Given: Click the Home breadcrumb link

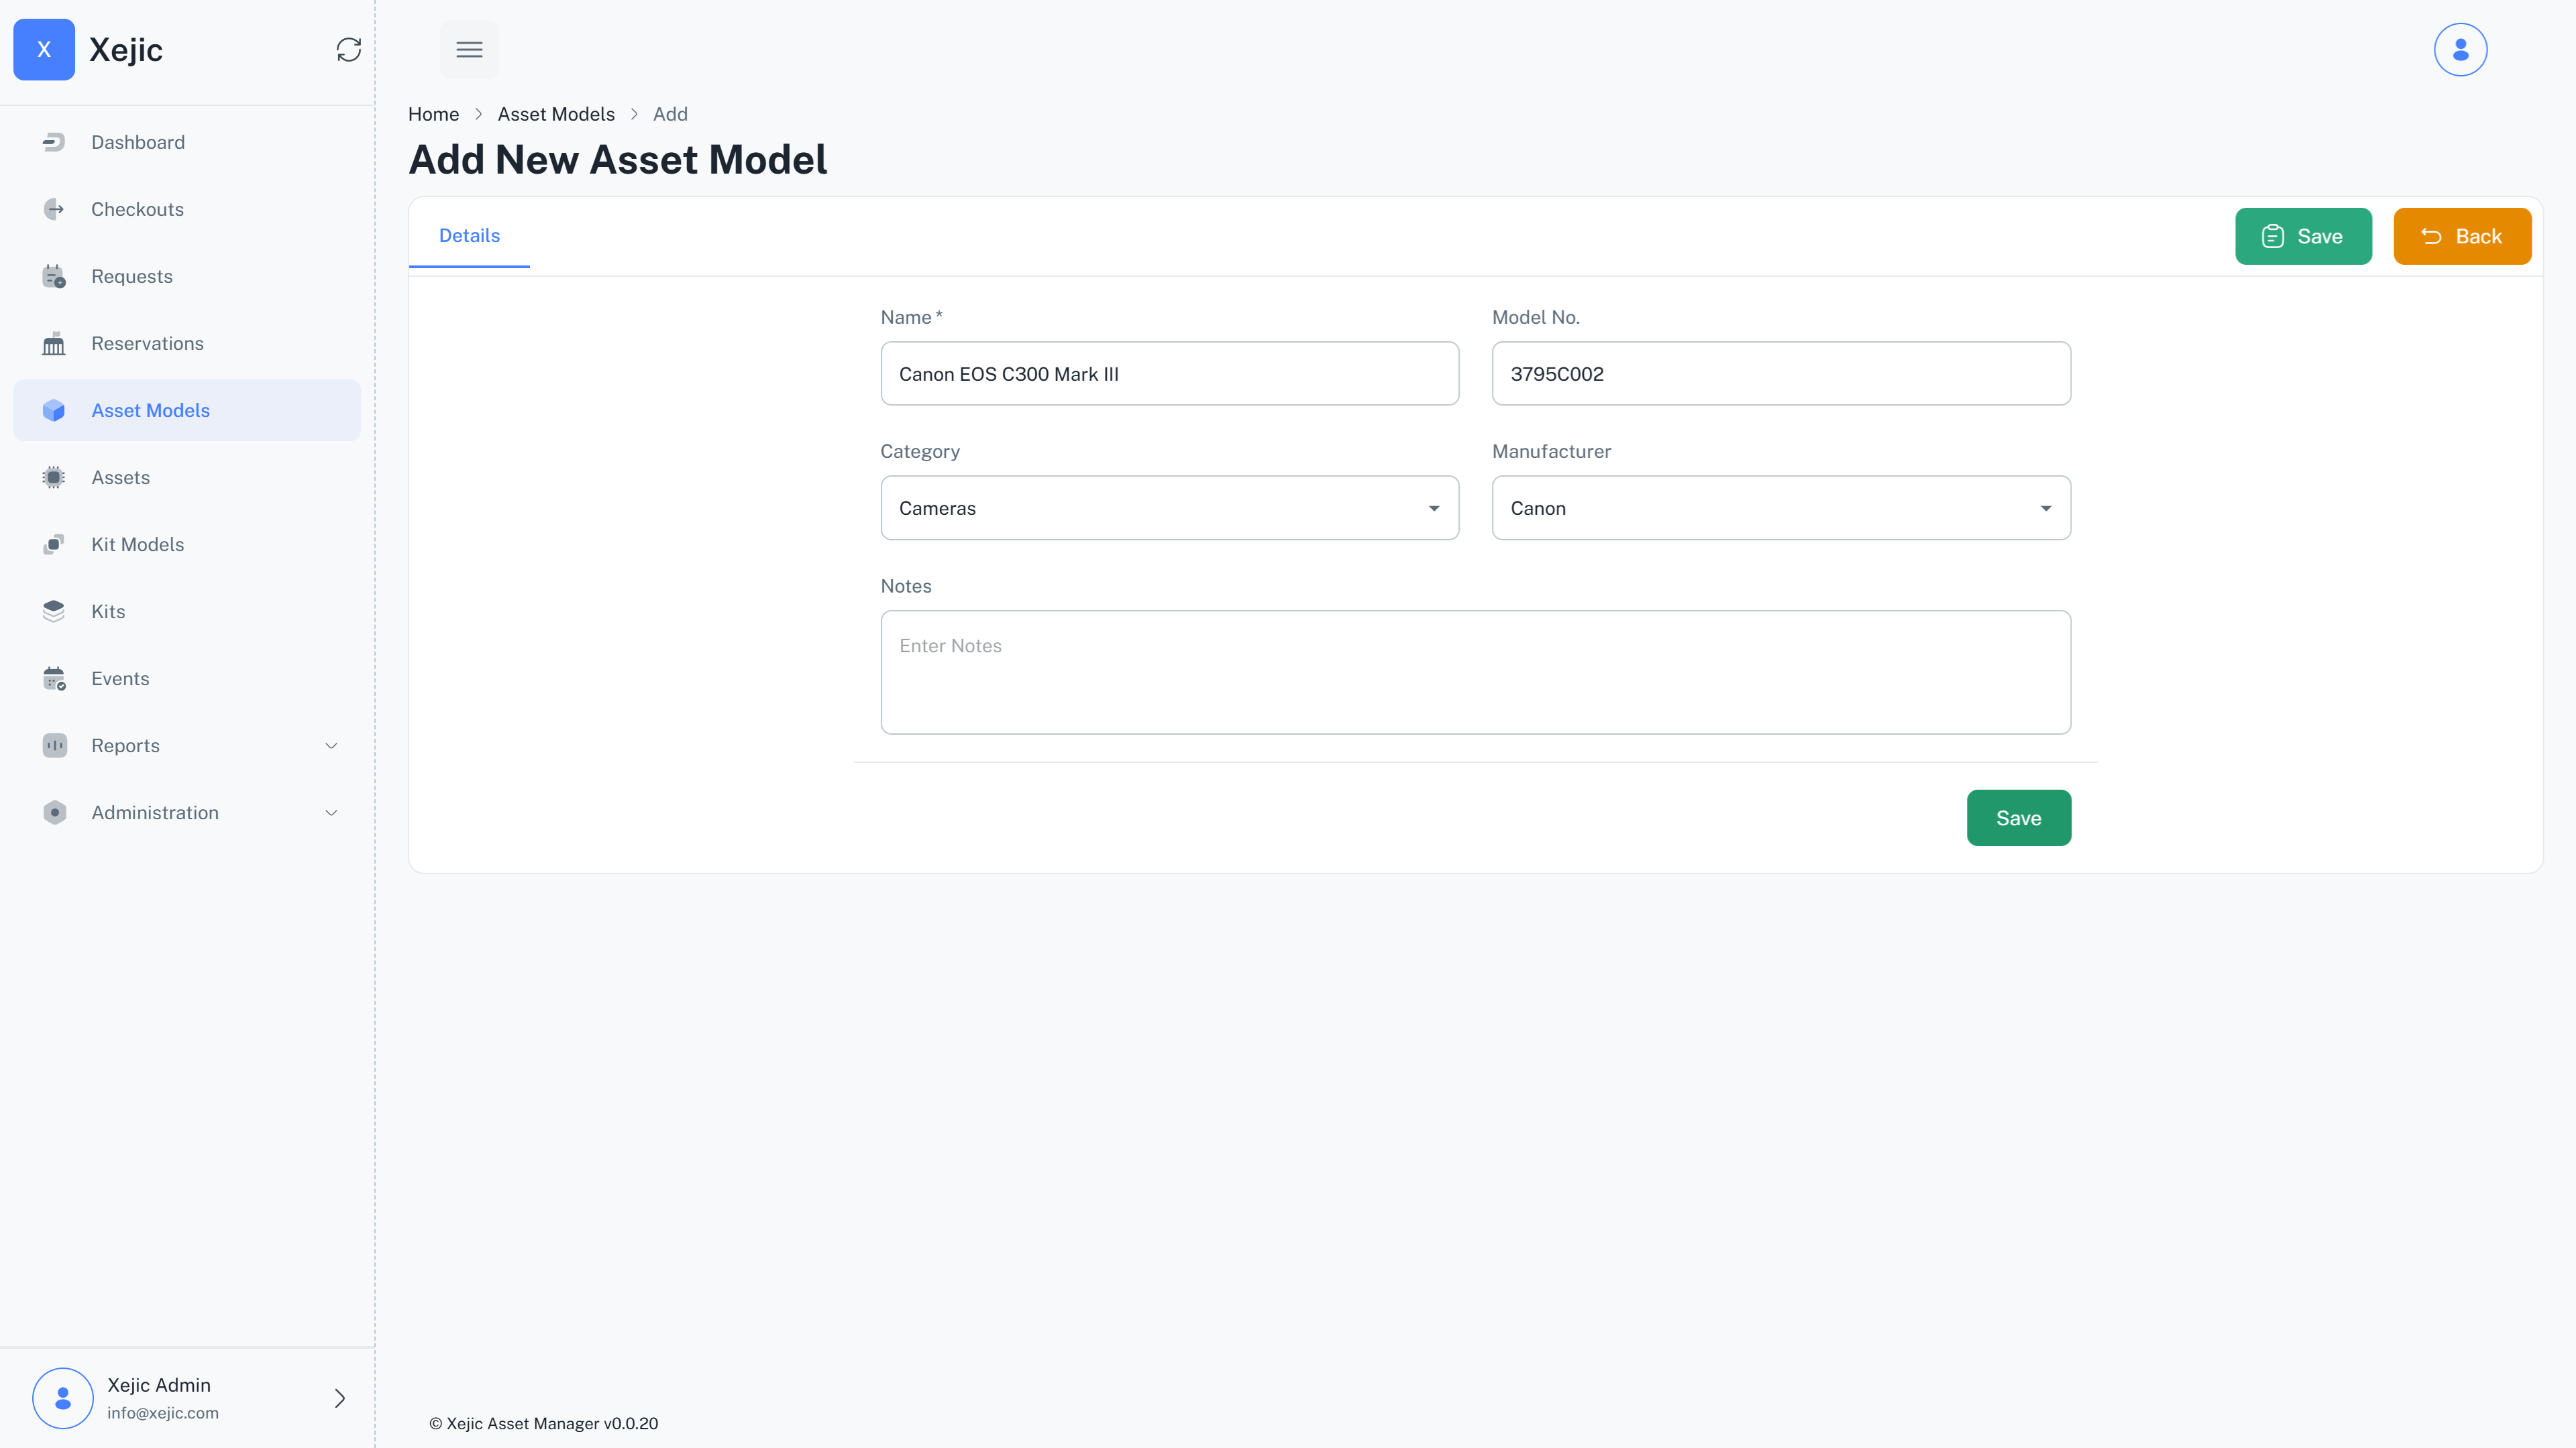Looking at the screenshot, I should [x=433, y=114].
